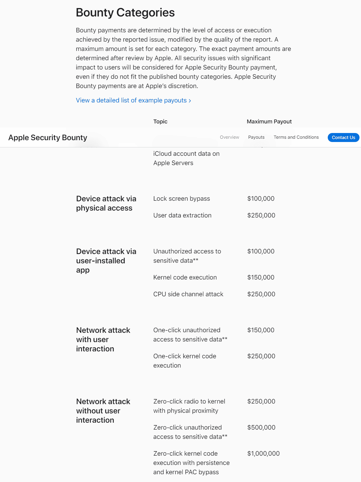Screen dimensions: 361x482
Task: Click the blue Contact Us button
Action: coord(343,138)
